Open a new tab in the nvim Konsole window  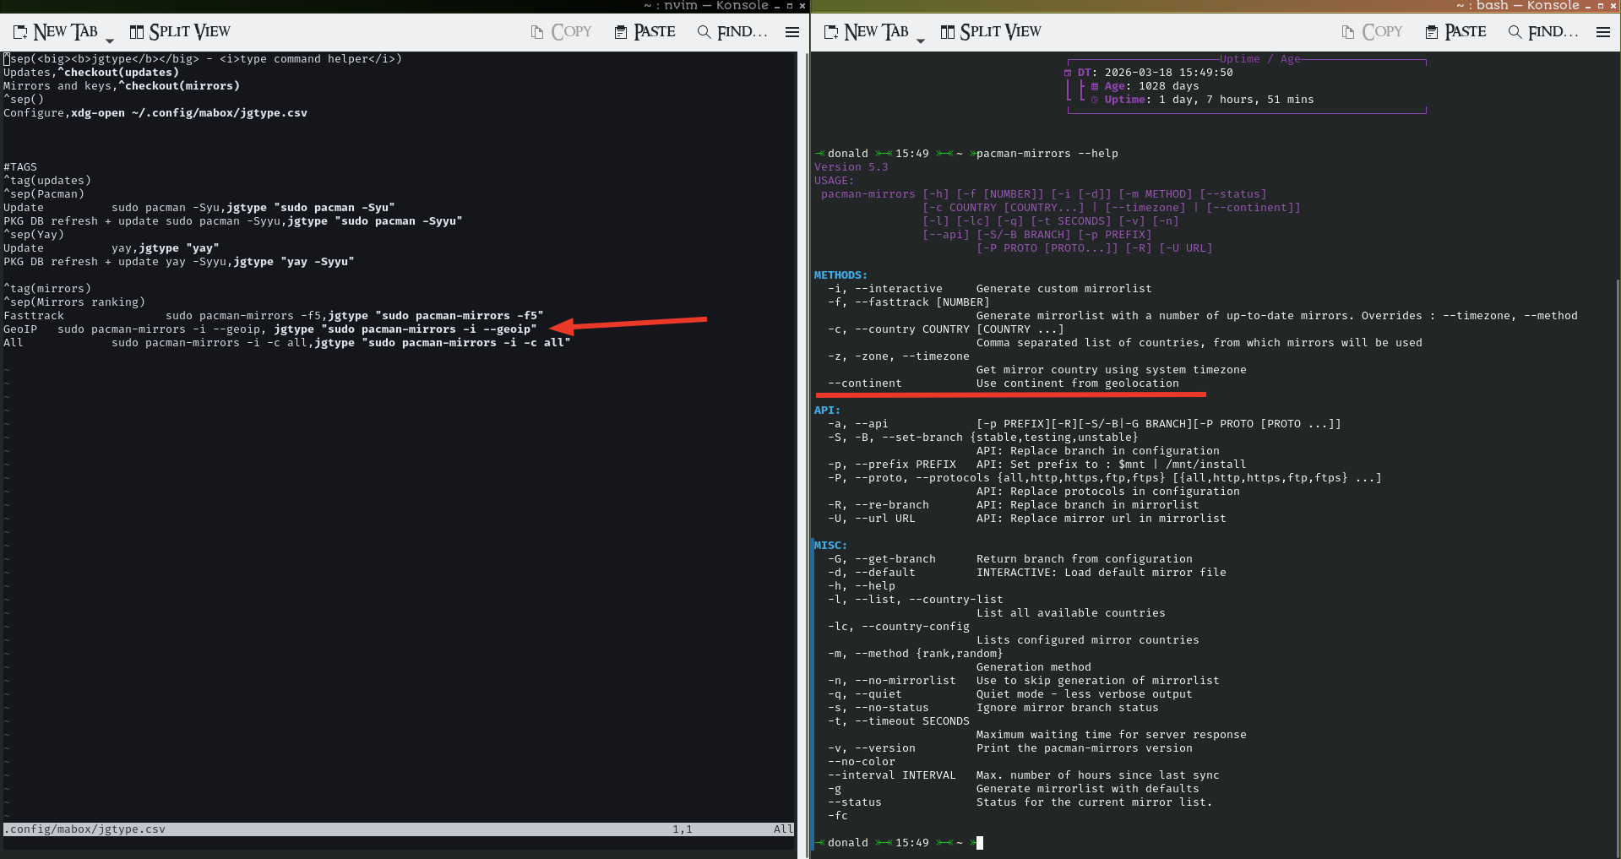pyautogui.click(x=56, y=32)
